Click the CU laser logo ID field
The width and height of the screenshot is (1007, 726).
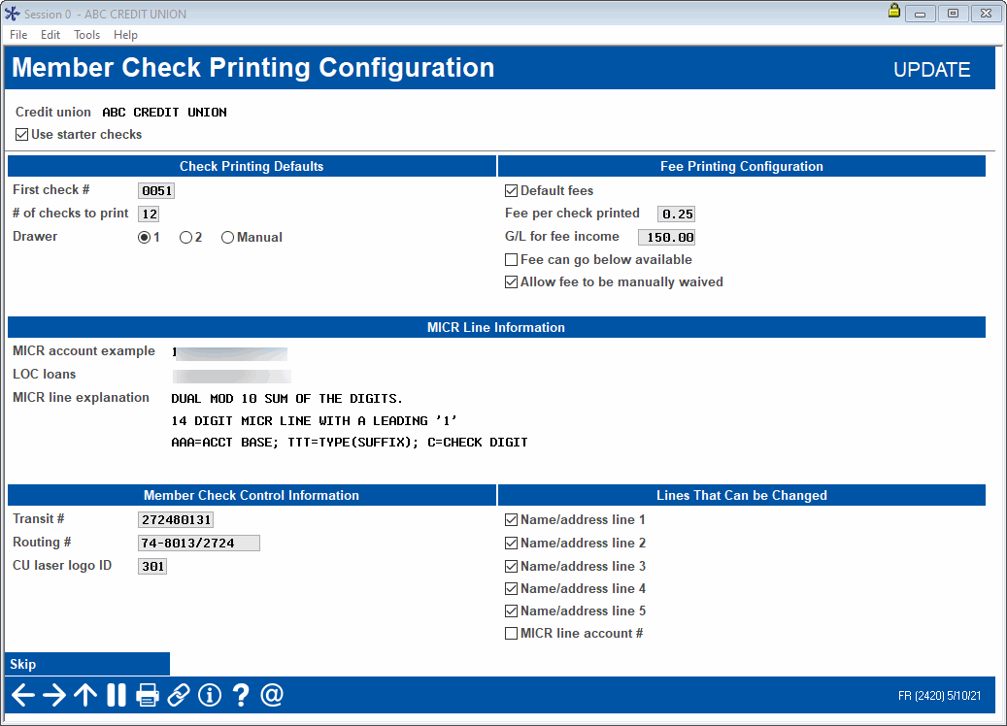click(151, 565)
